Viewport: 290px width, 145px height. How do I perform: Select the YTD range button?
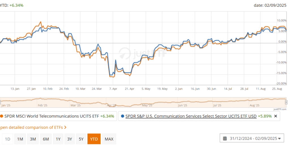click(x=94, y=139)
